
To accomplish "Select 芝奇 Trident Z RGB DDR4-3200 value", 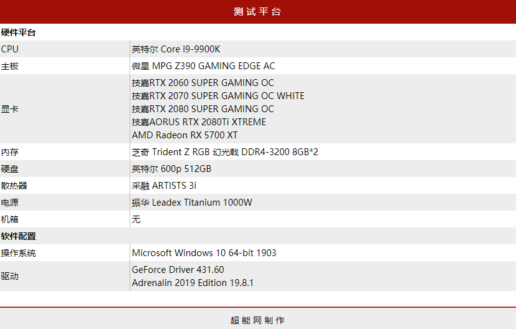I will tap(225, 152).
